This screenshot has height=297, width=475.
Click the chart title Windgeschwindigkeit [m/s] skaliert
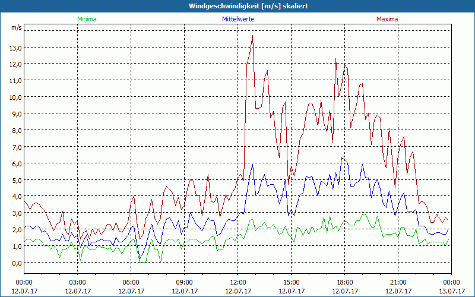point(248,6)
